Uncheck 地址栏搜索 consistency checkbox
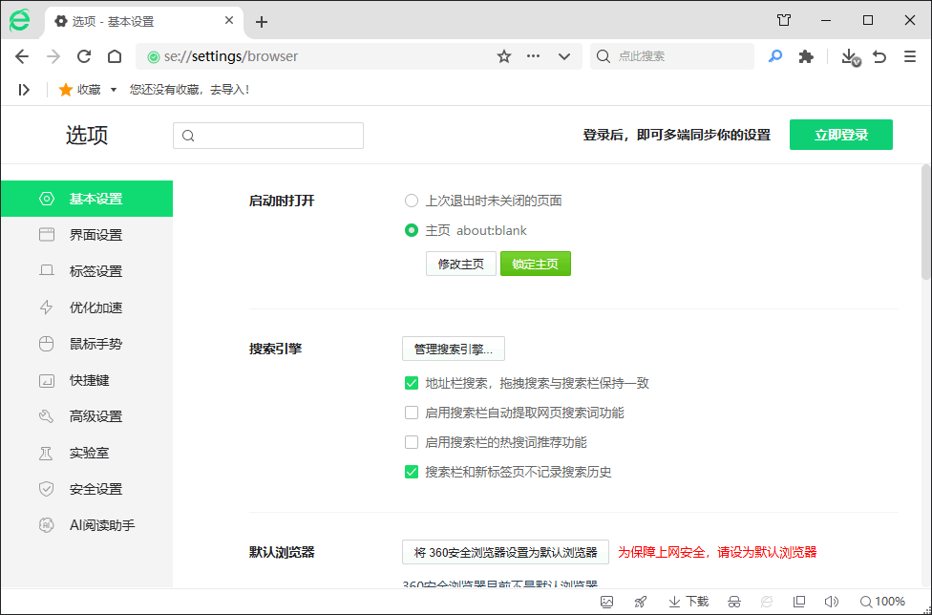Viewport: 932px width, 615px height. pyautogui.click(x=412, y=383)
